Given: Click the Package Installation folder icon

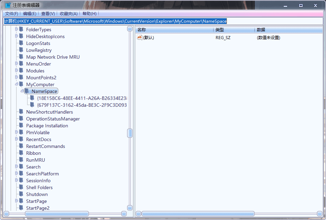Looking at the screenshot, I should [21, 125].
